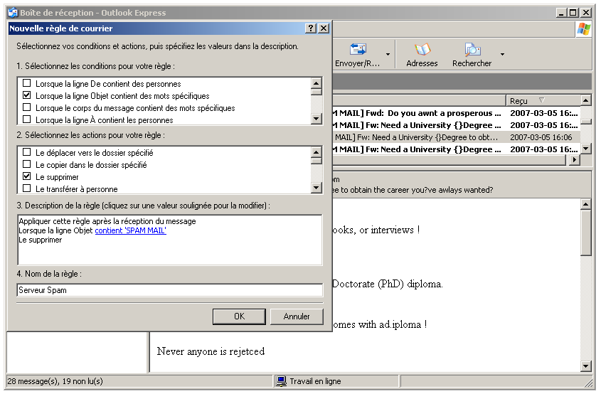The width and height of the screenshot is (601, 394).
Task: Uncheck the 'Le supprimer' action
Action: (x=27, y=176)
